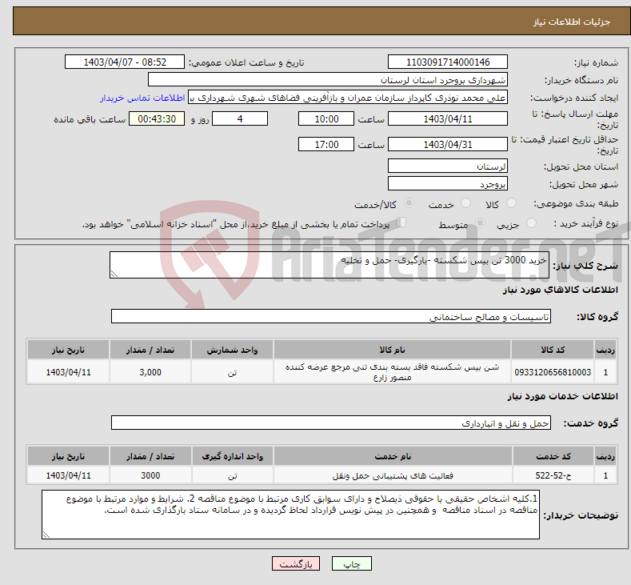631x585 pixels.
Task: Click the delivery province field لرستان
Action: (448, 166)
